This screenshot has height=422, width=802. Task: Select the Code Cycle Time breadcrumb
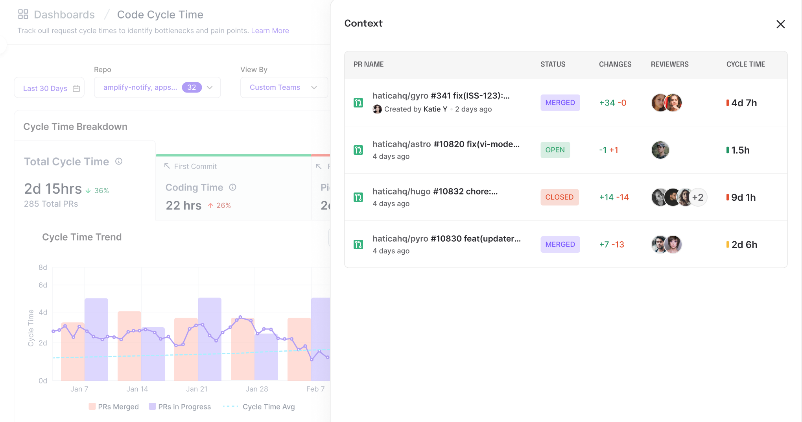[x=160, y=15]
